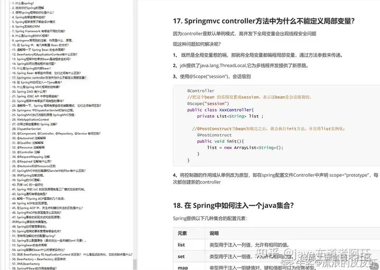Select item 10 about configuring Bean methods
The image size is (380, 270).
41,45
